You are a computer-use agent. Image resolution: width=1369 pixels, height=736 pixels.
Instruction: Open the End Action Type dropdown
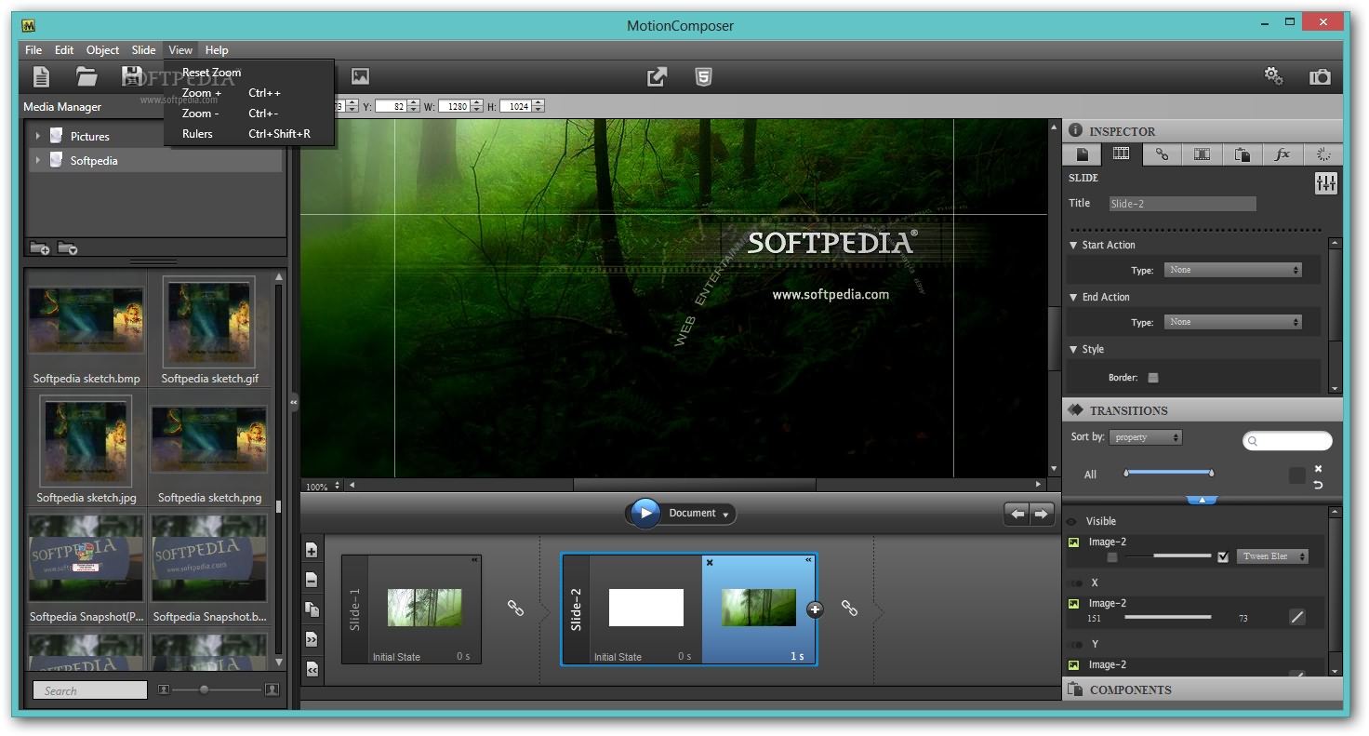(x=1233, y=322)
